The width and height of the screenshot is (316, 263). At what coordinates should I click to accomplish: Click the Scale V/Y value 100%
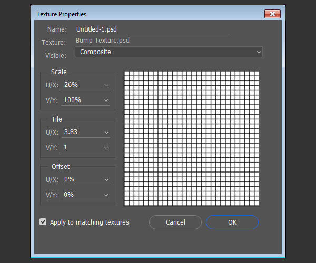pos(72,100)
